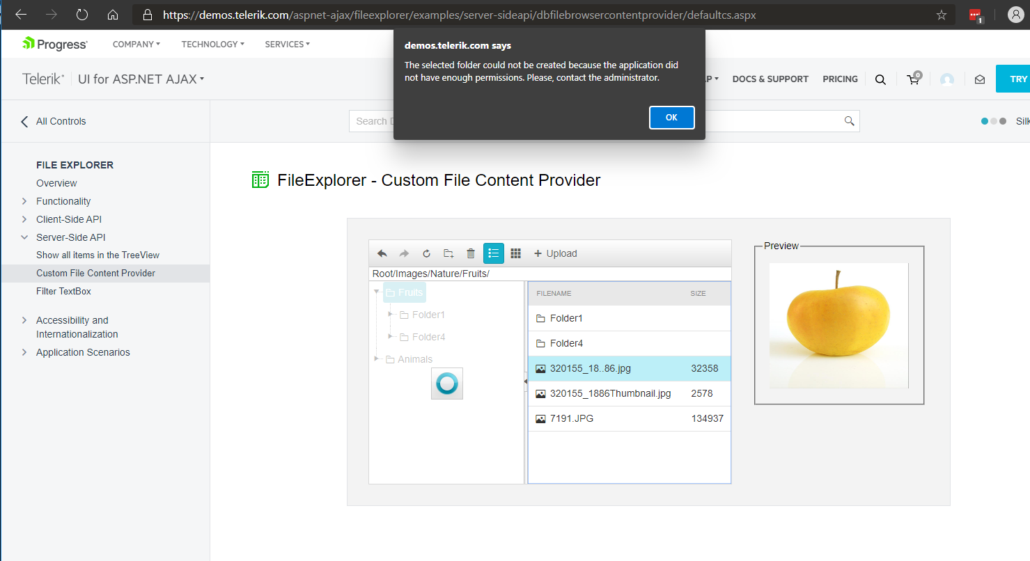Open the Overview sidebar link
1030x561 pixels.
56,183
